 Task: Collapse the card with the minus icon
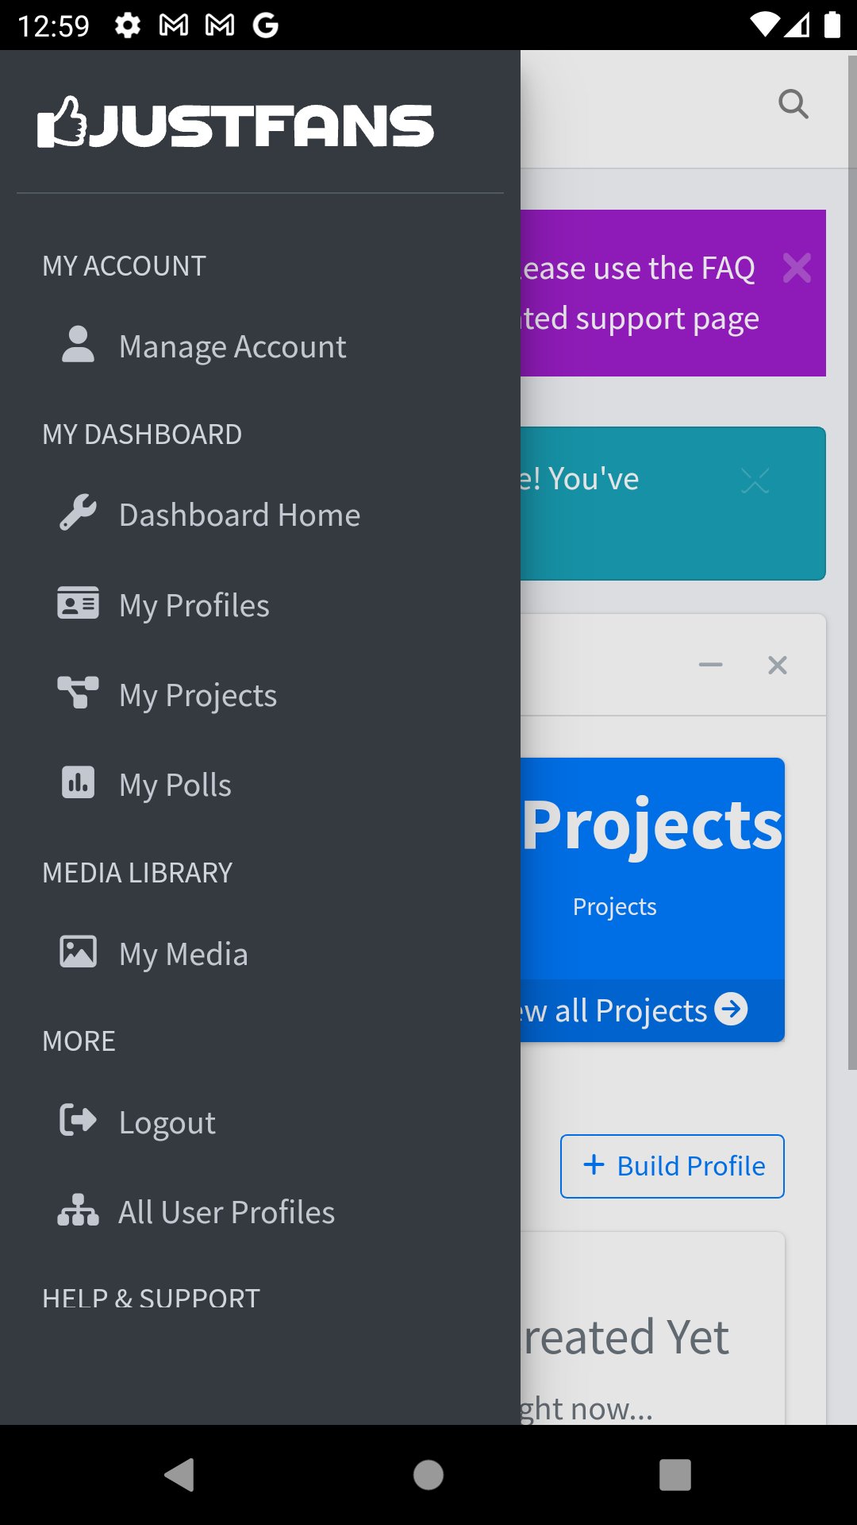[710, 665]
